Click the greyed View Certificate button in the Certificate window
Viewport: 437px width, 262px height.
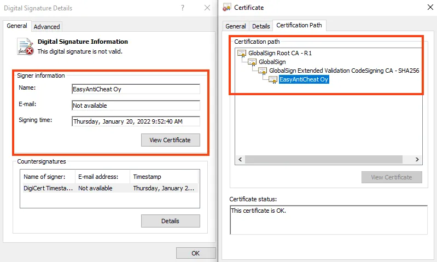[392, 177]
